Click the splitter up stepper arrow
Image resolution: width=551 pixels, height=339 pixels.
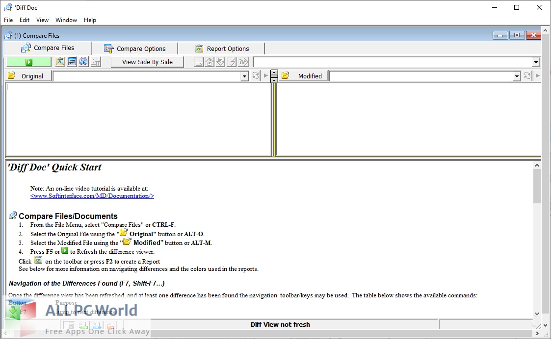[x=274, y=73]
